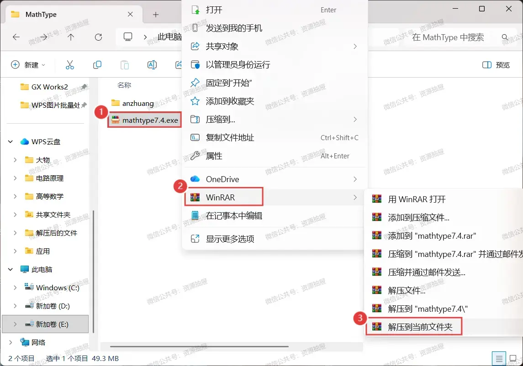Screen dimensions: 523x366
Task: Go forward with the right arrow
Action: (x=43, y=37)
